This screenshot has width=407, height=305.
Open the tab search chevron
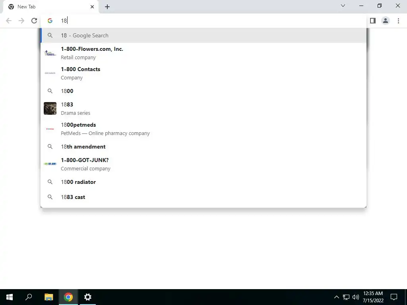click(x=343, y=6)
